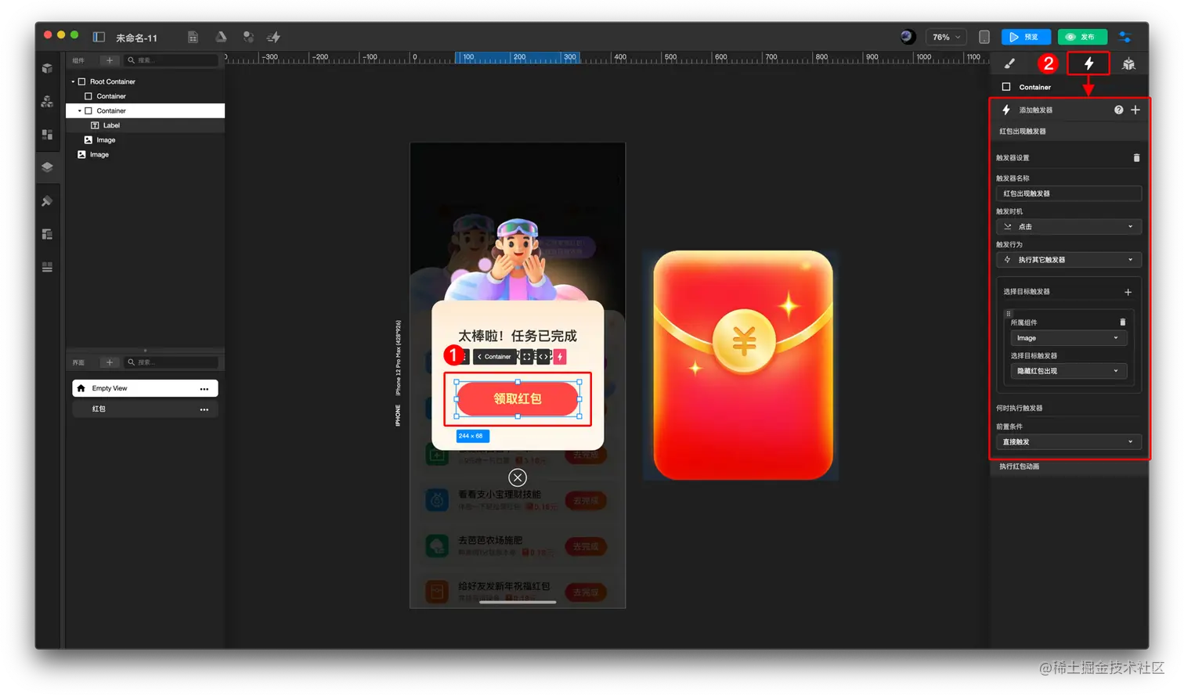This screenshot has width=1184, height=695.
Task: Open the 触发时机 点击 dropdown
Action: pyautogui.click(x=1069, y=226)
